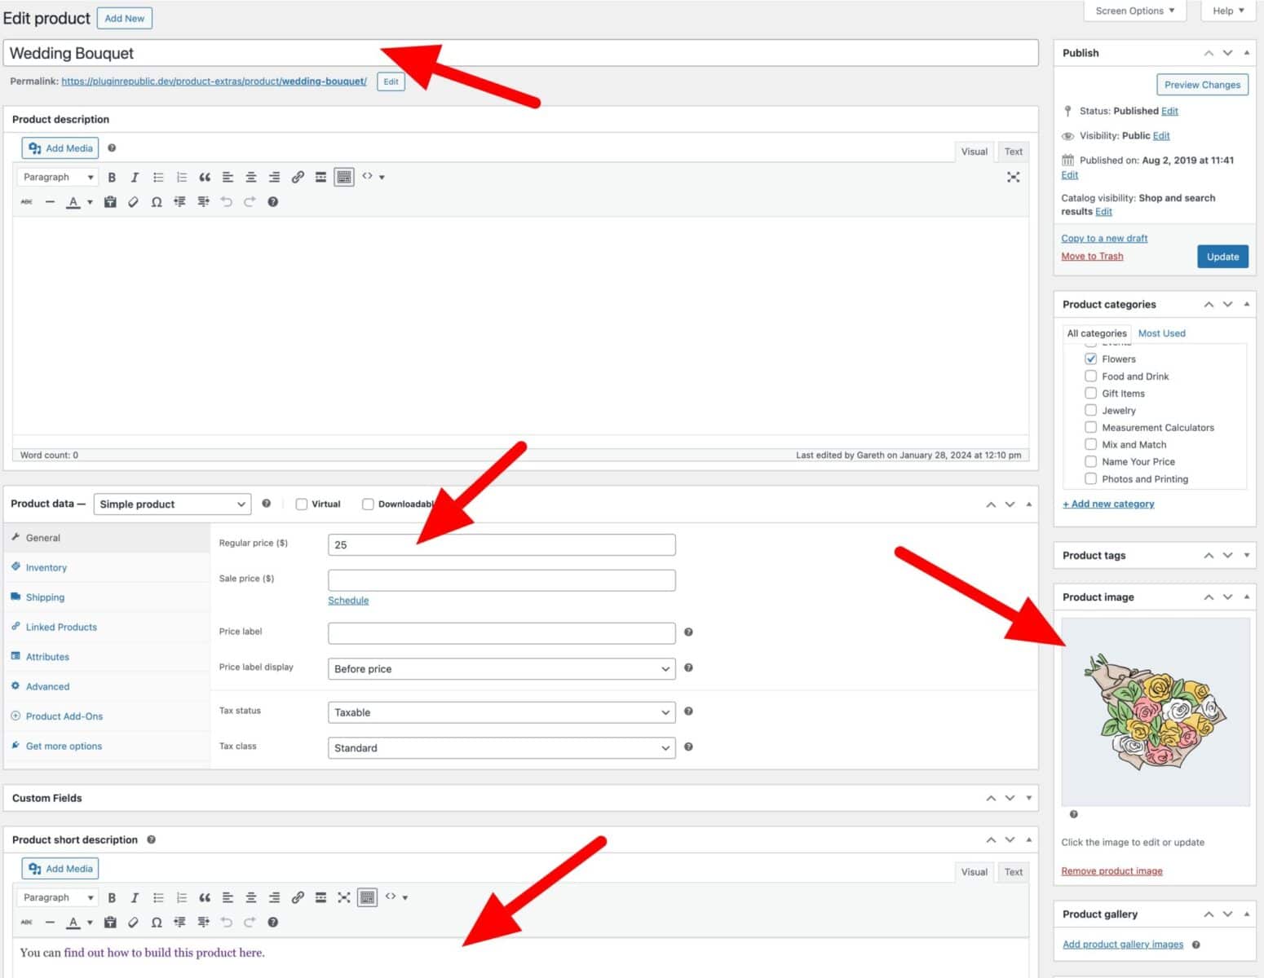Click Preview Changes button

(x=1202, y=85)
